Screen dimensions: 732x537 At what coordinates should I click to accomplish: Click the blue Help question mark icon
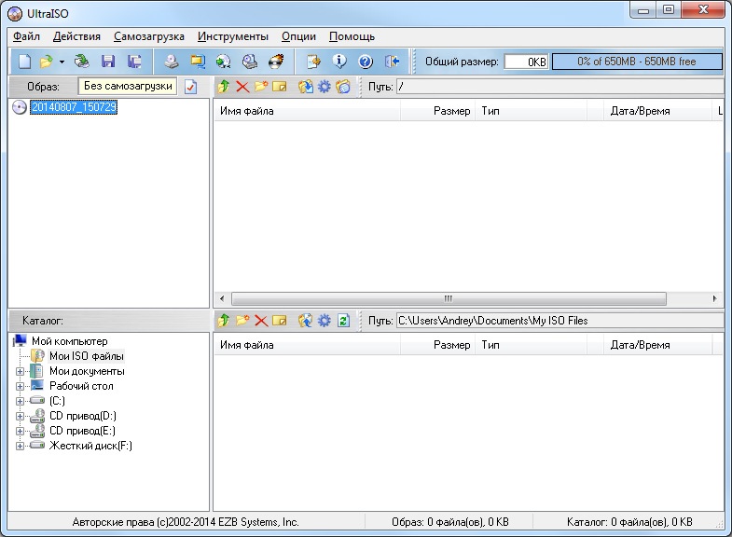click(366, 62)
